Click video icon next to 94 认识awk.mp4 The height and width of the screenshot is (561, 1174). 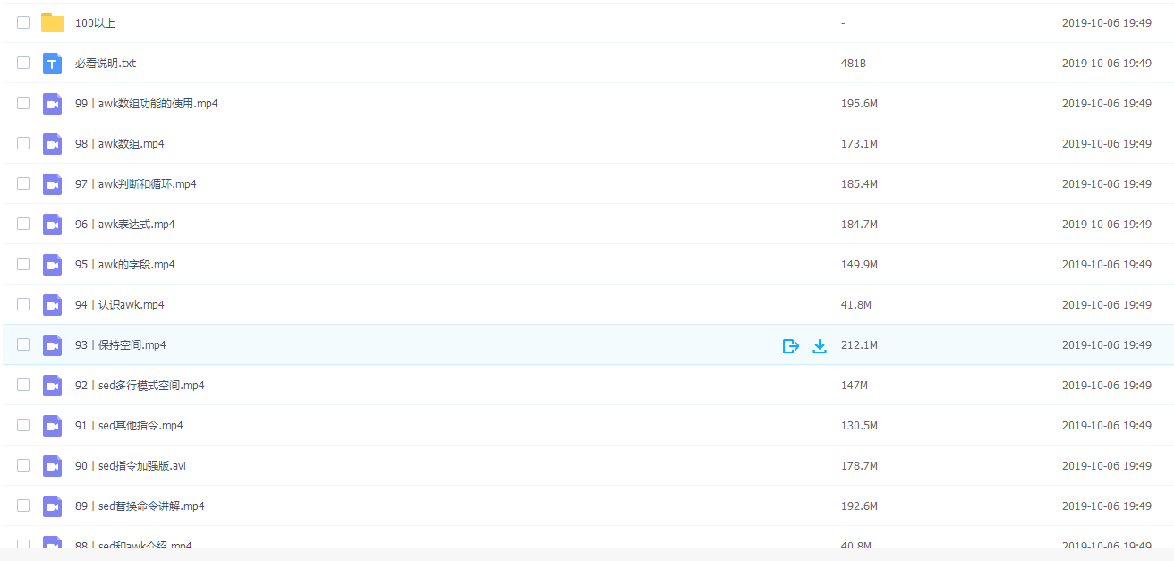[x=53, y=305]
